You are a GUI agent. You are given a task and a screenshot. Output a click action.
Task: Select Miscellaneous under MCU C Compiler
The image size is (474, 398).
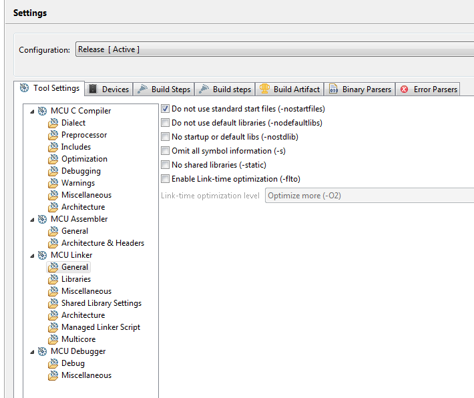87,195
